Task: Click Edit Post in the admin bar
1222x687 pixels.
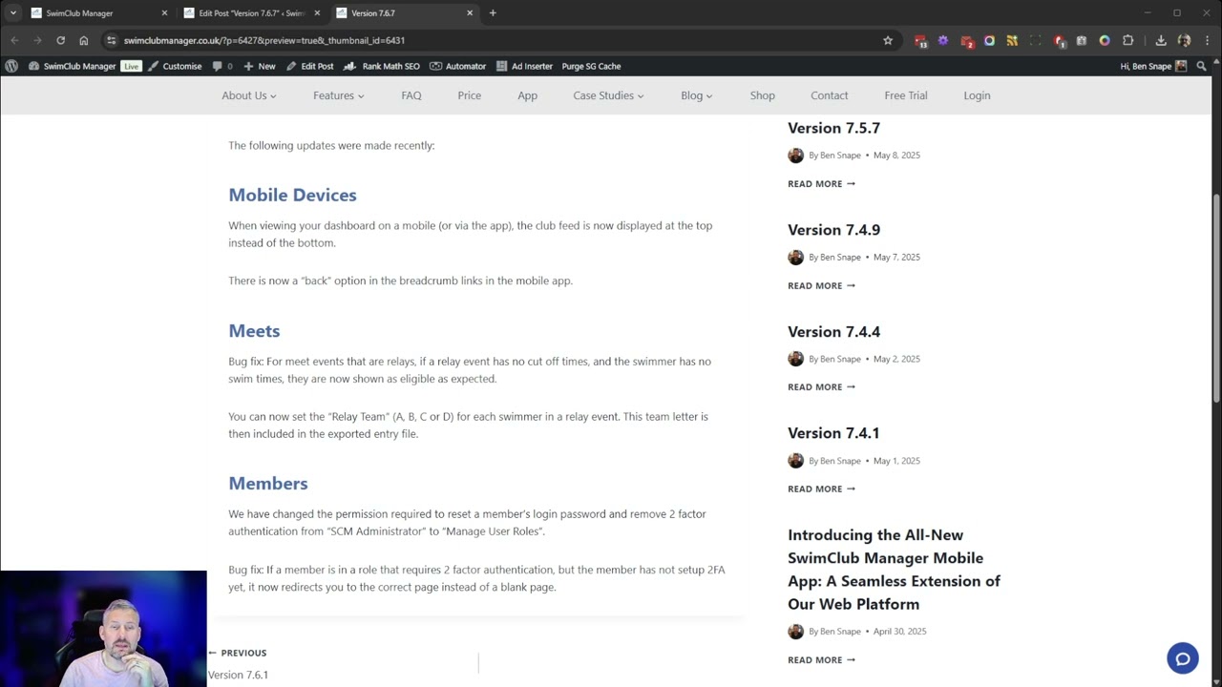Action: pos(310,66)
